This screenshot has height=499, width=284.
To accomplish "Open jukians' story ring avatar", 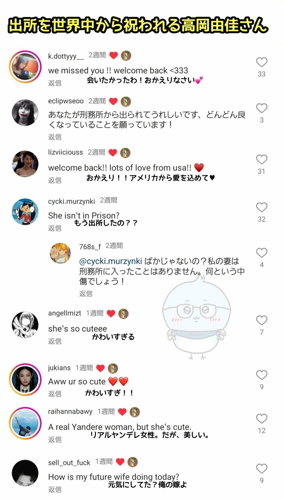I will point(25,379).
